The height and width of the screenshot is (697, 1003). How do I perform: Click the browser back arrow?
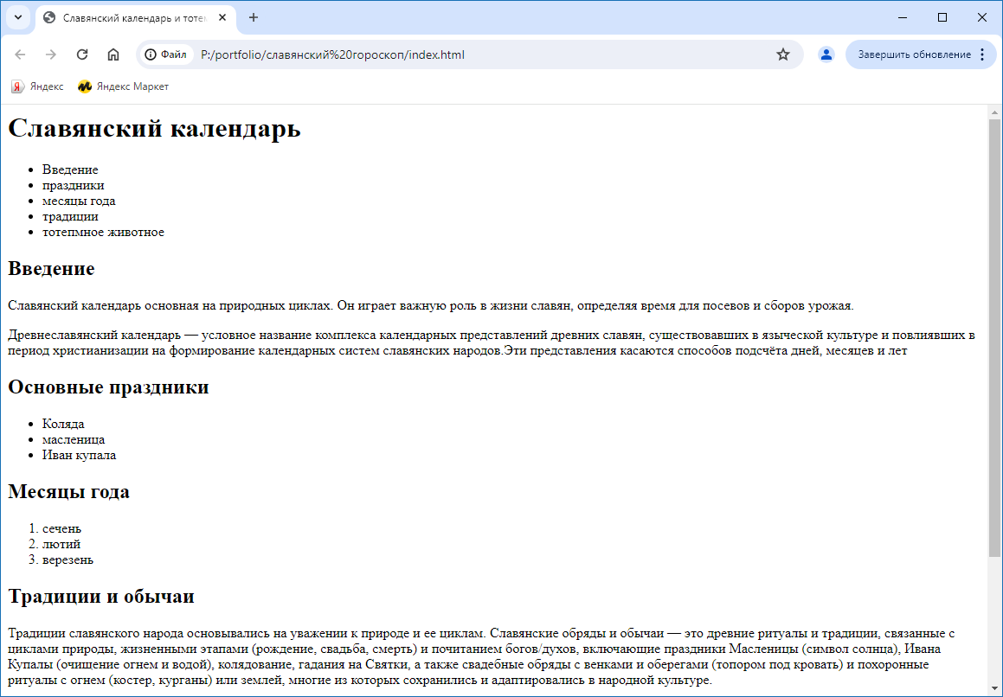[x=21, y=54]
